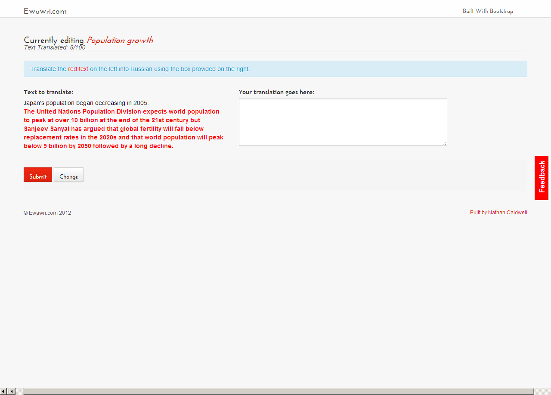
Task: Click the scrollbar left arrow button
Action: point(12,391)
